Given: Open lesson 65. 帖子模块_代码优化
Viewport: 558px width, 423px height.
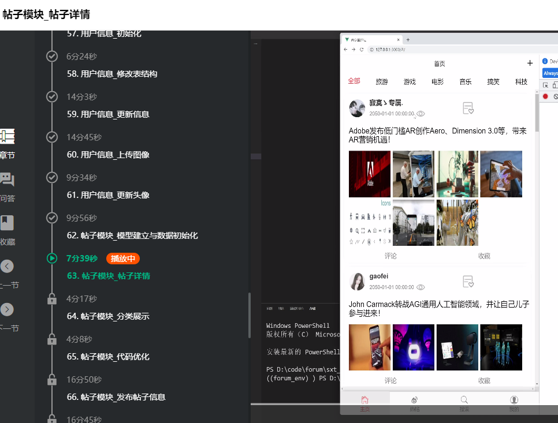Looking at the screenshot, I should [x=108, y=357].
